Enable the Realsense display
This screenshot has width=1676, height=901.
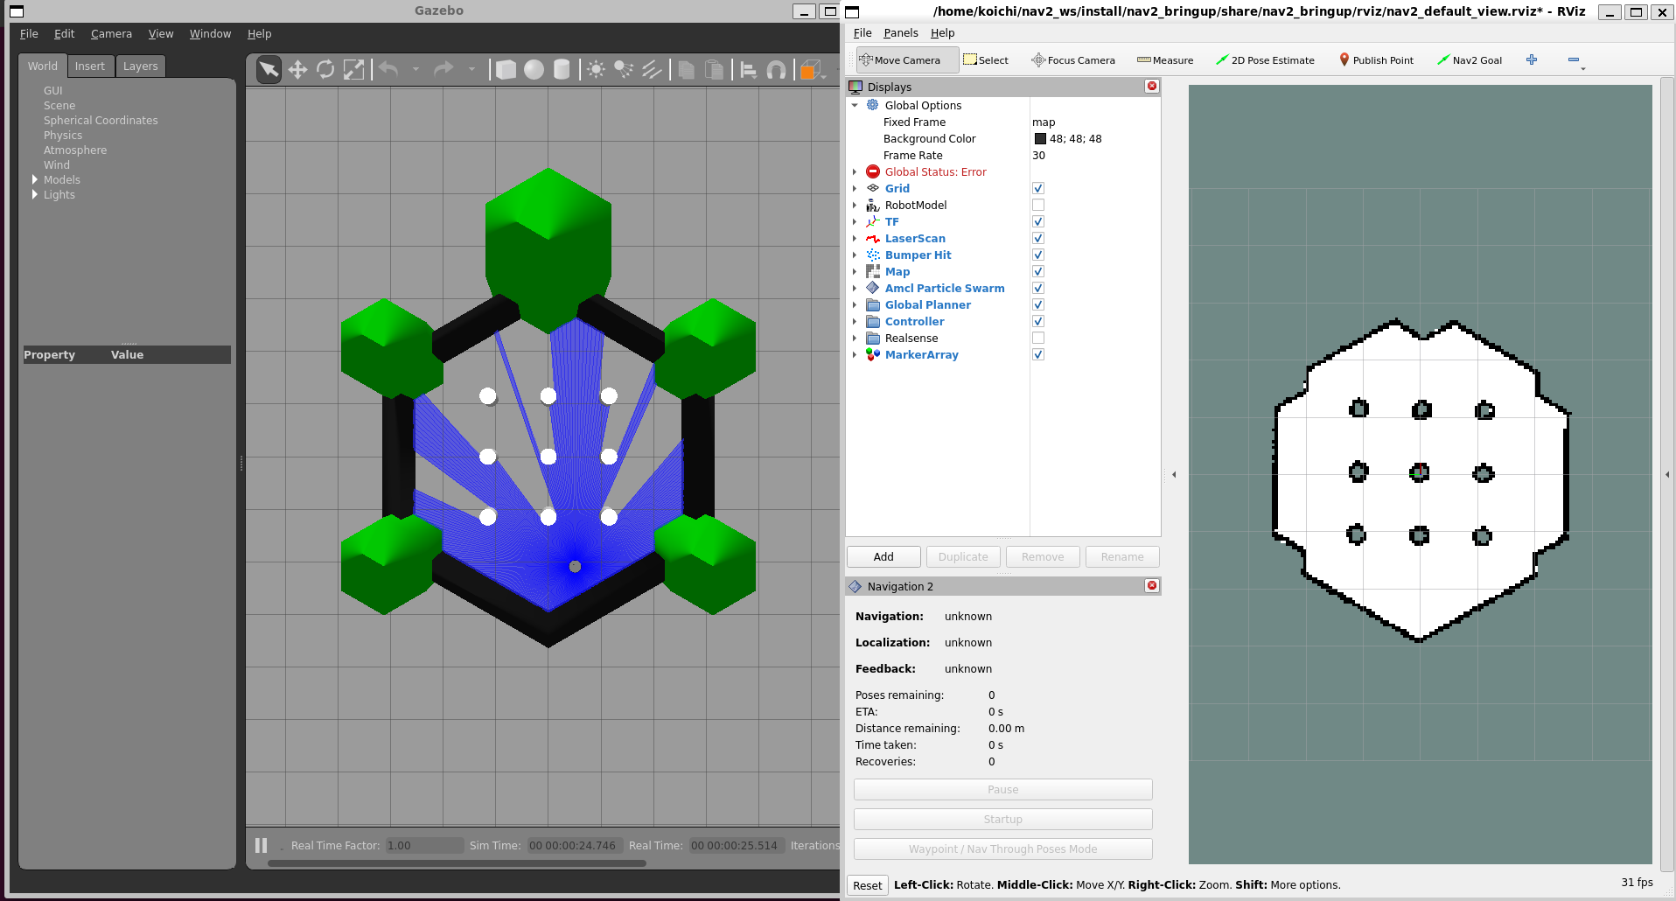1037,338
